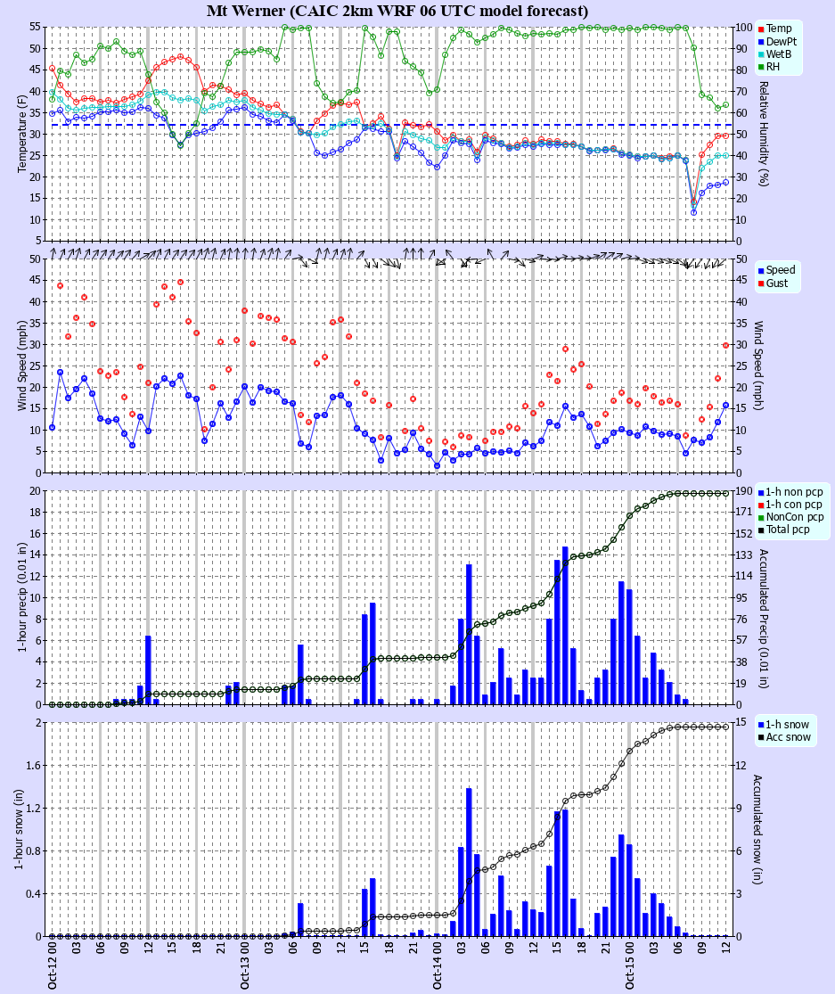Click the red Temp legend swatch

pos(760,29)
